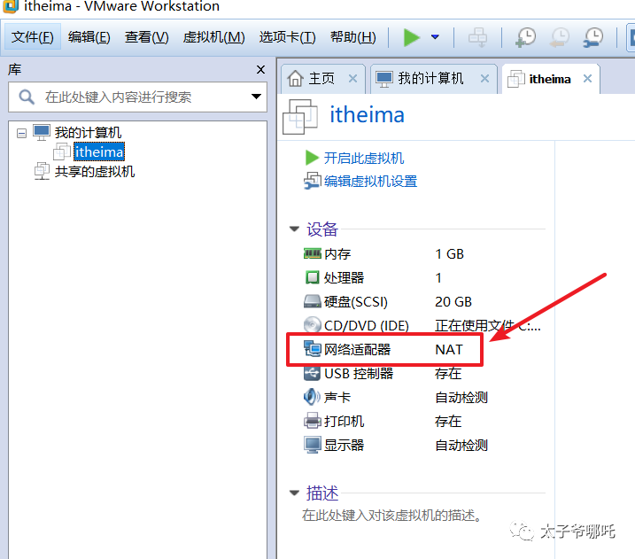Click the NAT network adapter value
This screenshot has height=559, width=635.
pos(449,349)
